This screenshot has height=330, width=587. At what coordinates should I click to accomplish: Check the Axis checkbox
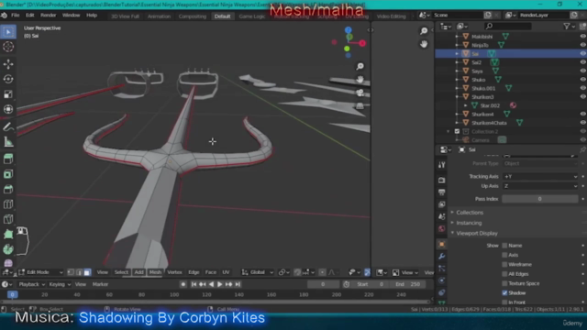click(x=504, y=255)
